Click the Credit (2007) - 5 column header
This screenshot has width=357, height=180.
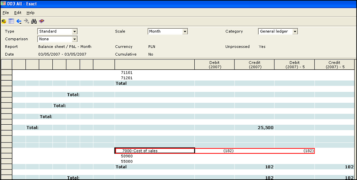[335, 64]
